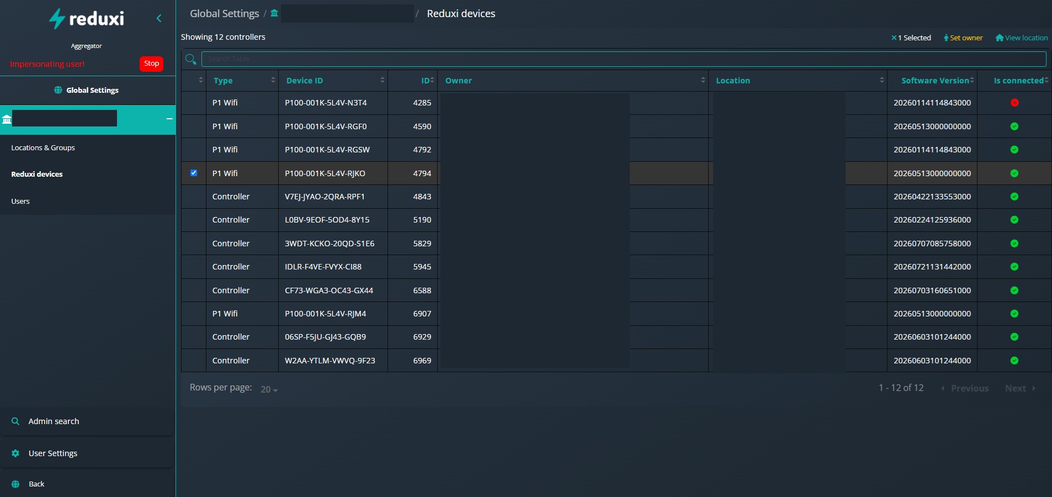Click the green status dot for device 4590
Image resolution: width=1052 pixels, height=497 pixels.
1014,126
